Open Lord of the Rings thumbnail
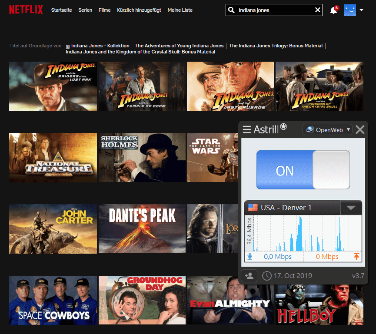This screenshot has height=334, width=376. (x=213, y=229)
